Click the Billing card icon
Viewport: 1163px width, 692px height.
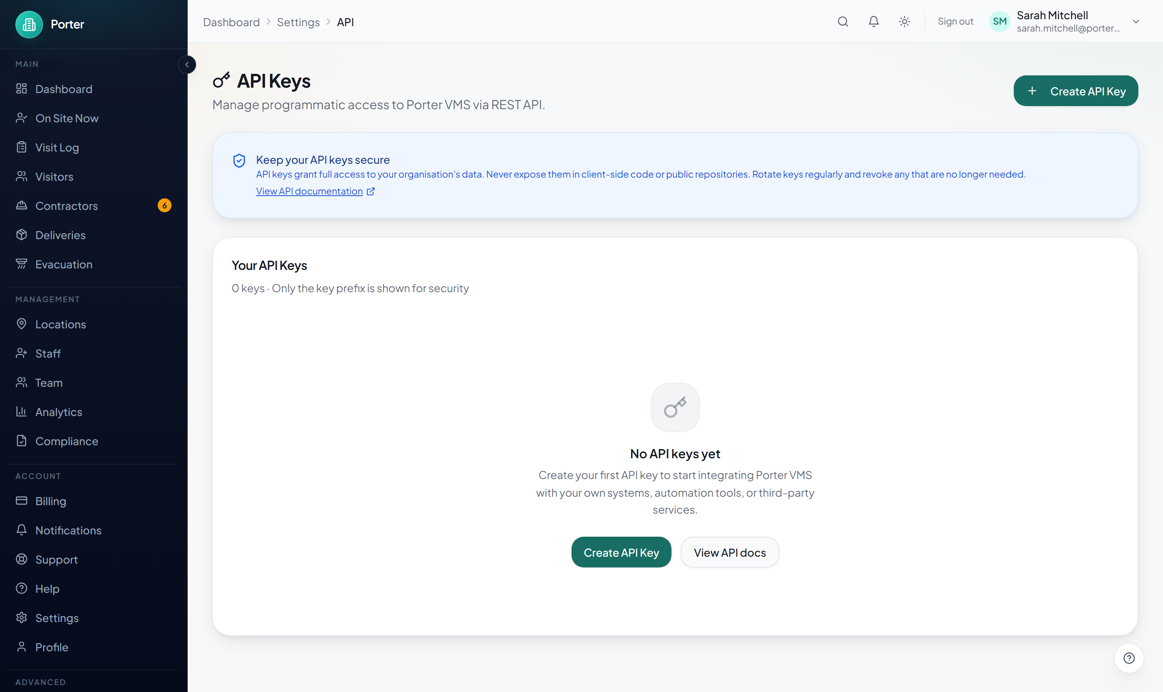coord(22,501)
